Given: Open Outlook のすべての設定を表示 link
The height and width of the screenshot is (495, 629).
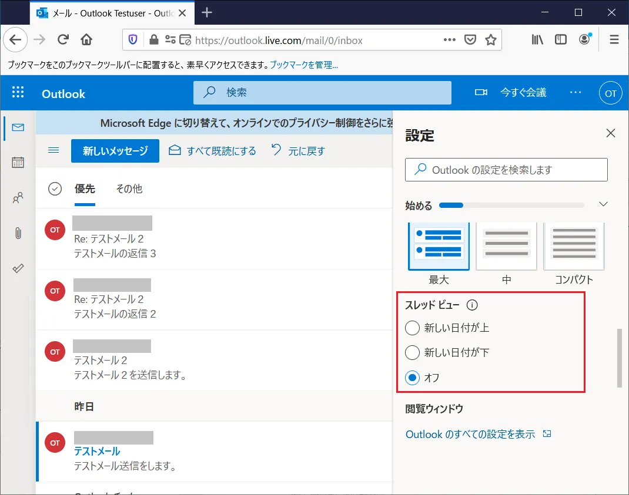Looking at the screenshot, I should 478,434.
